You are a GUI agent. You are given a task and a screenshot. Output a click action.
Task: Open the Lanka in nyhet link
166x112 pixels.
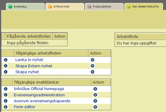tap(29, 60)
